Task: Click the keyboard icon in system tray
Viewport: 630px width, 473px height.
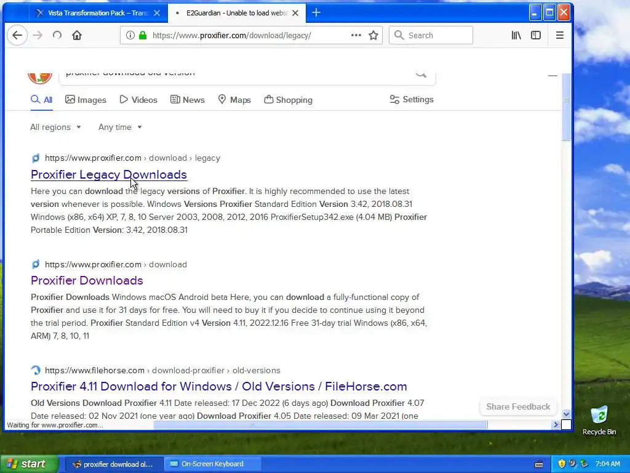Action: [x=539, y=464]
